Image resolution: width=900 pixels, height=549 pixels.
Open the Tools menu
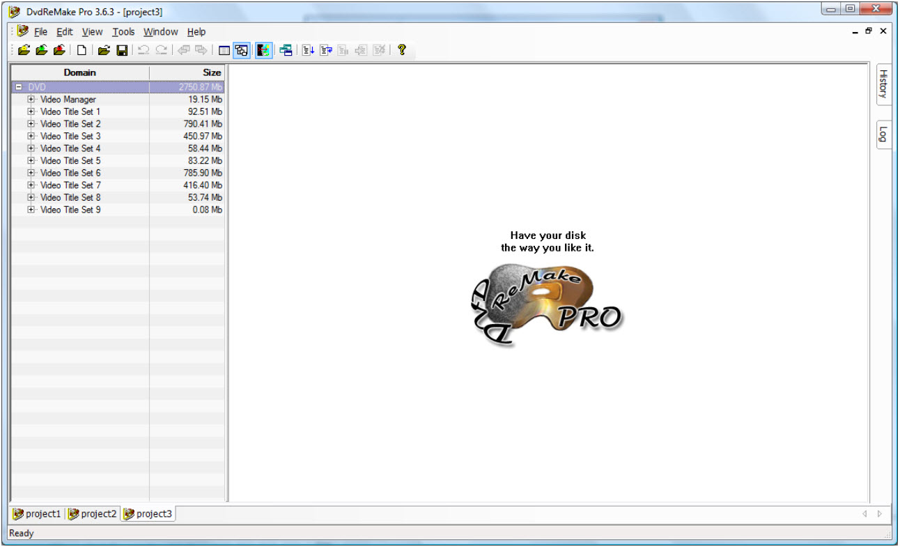tap(123, 32)
